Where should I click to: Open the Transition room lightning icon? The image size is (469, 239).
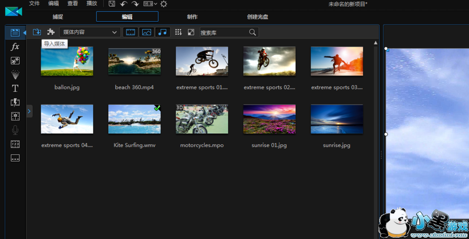coord(15,102)
